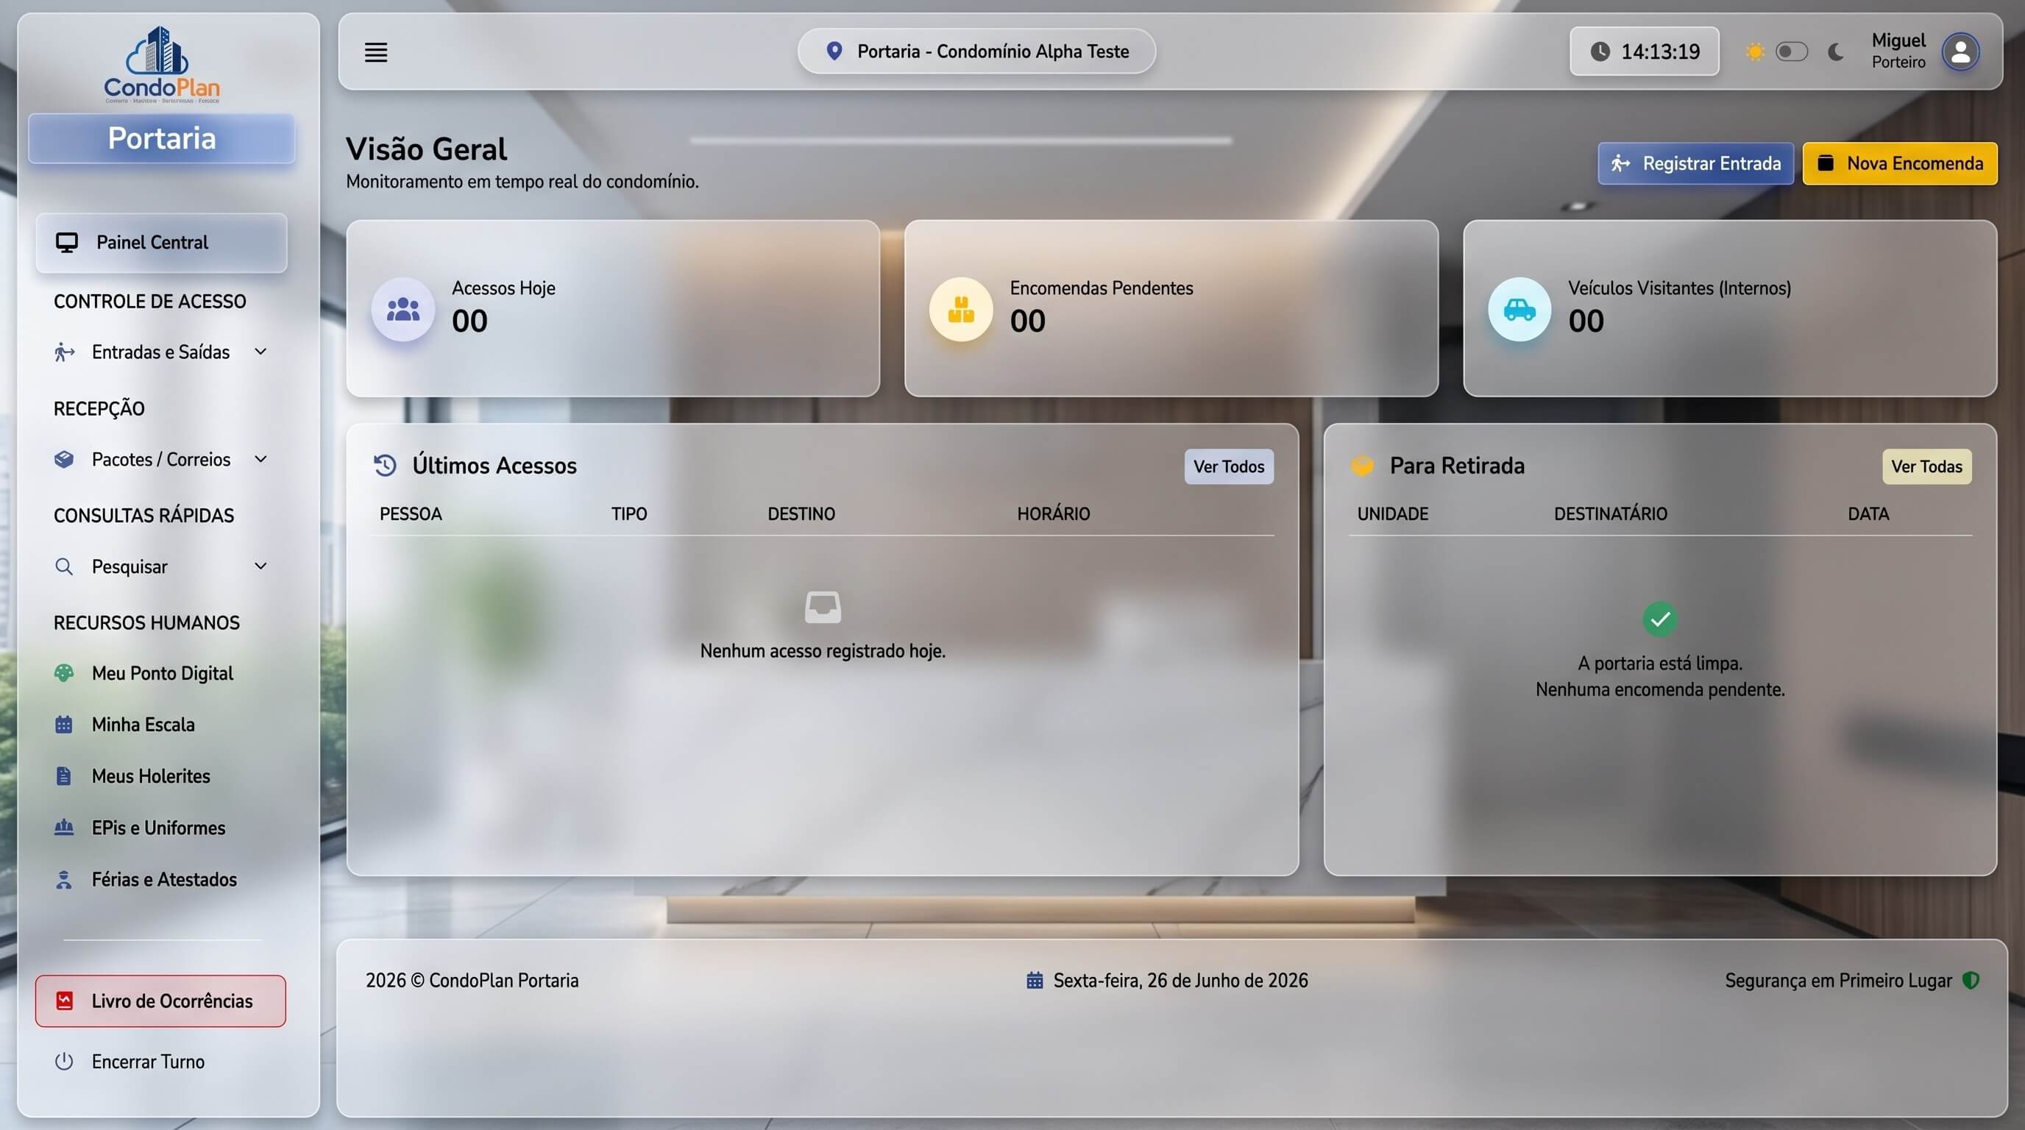This screenshot has width=2025, height=1130.
Task: Click the Acessos Hoje people icon
Action: point(403,309)
